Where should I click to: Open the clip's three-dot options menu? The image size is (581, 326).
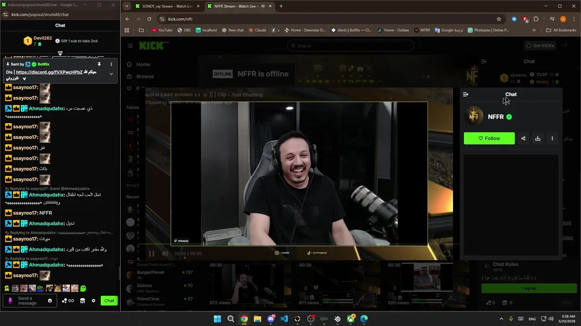pyautogui.click(x=552, y=139)
